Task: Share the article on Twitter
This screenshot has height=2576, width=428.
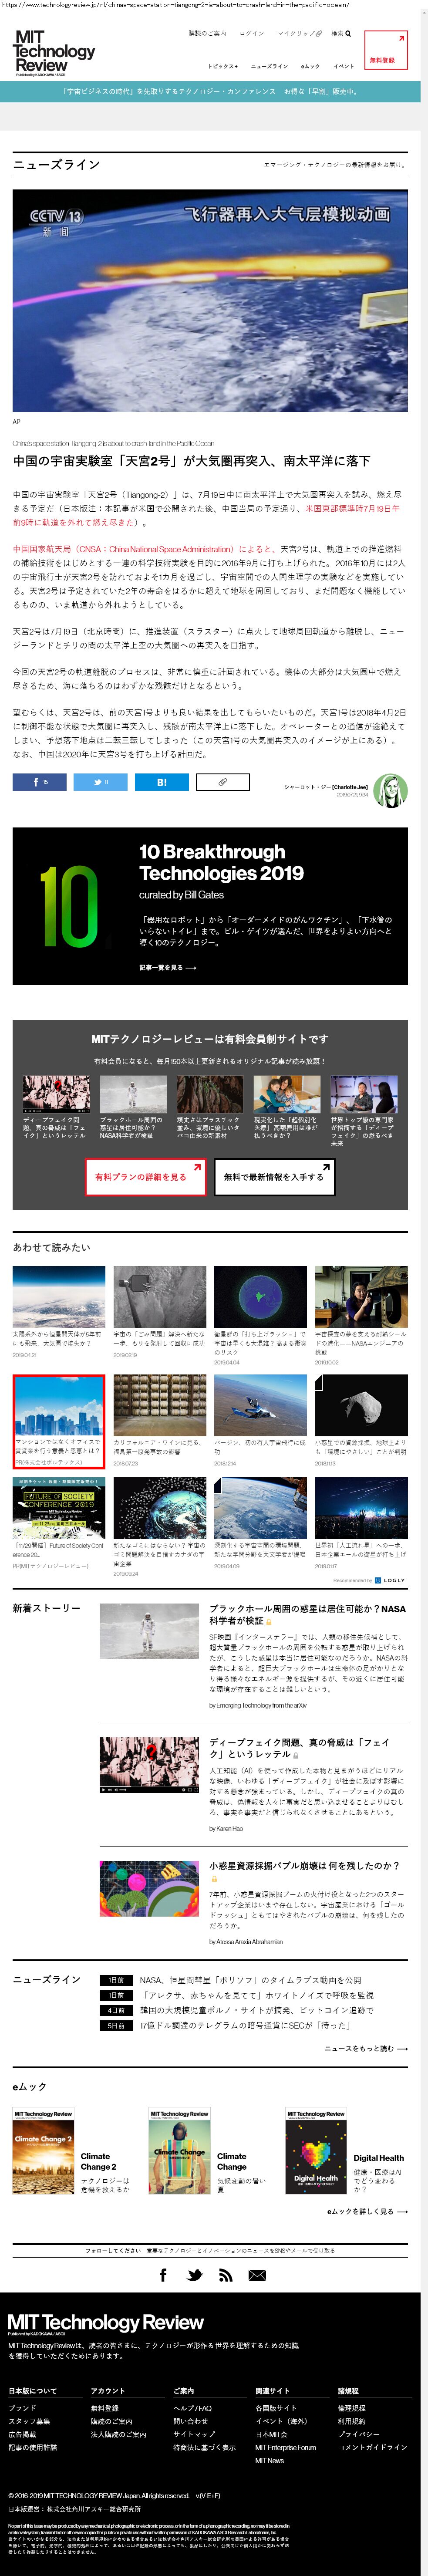Action: (101, 782)
